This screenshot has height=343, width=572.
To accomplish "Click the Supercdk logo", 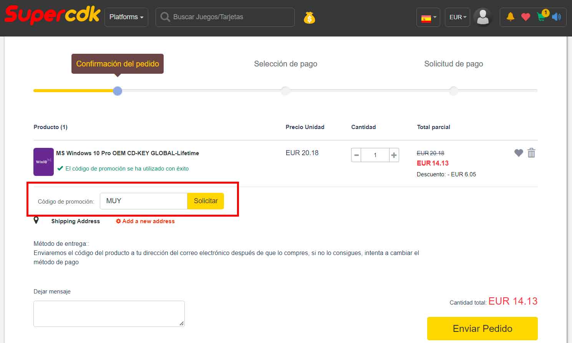I will coord(52,15).
